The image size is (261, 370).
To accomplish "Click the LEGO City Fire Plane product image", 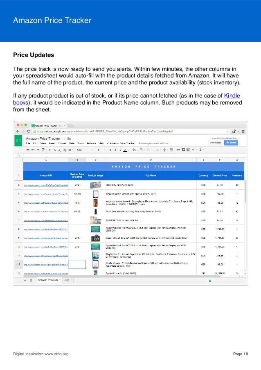I will click(95, 185).
